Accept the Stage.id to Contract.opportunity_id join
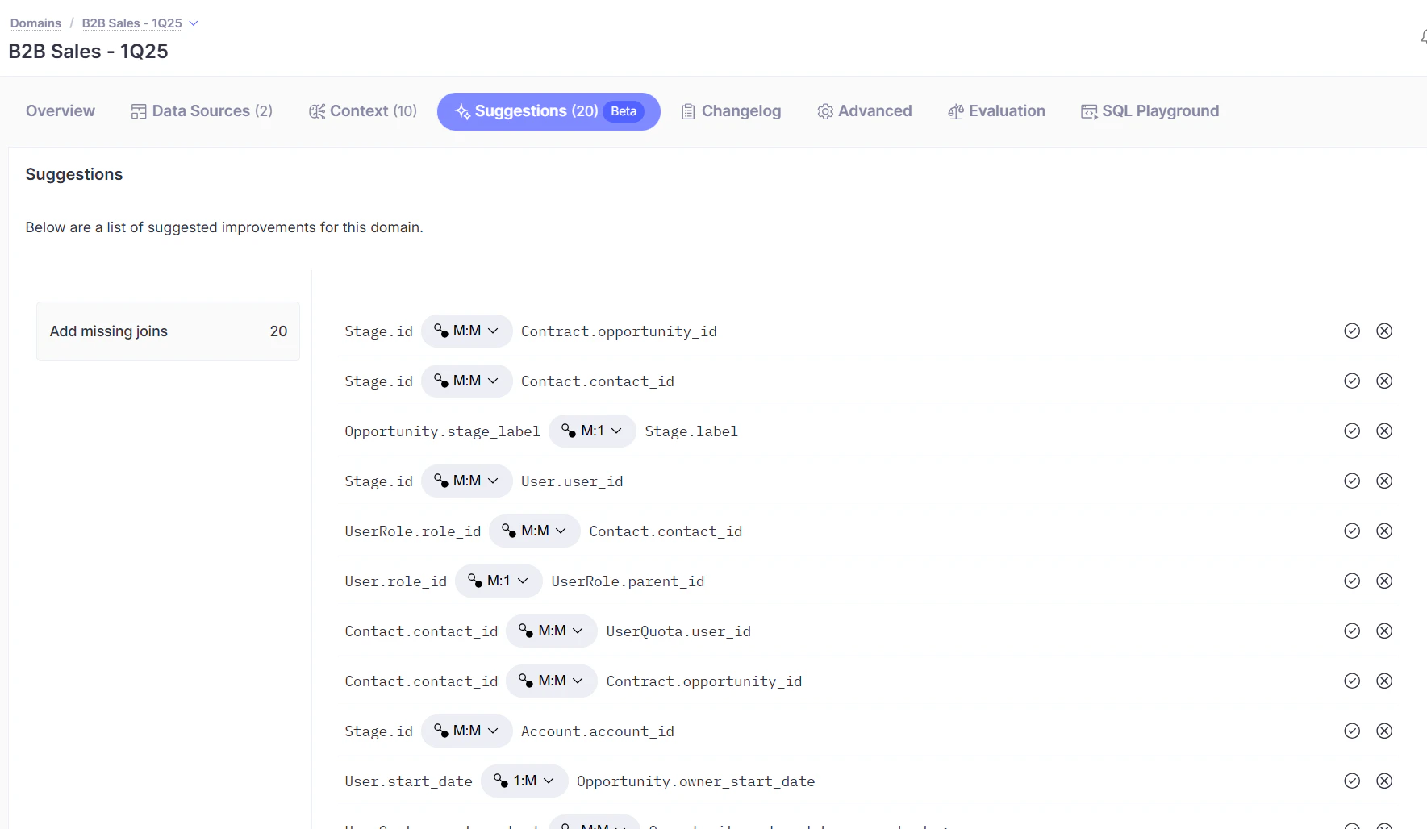 pyautogui.click(x=1352, y=331)
